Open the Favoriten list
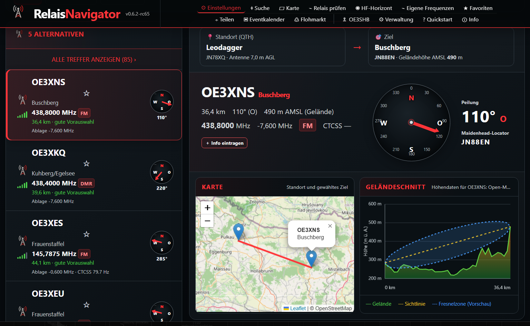 pos(478,8)
